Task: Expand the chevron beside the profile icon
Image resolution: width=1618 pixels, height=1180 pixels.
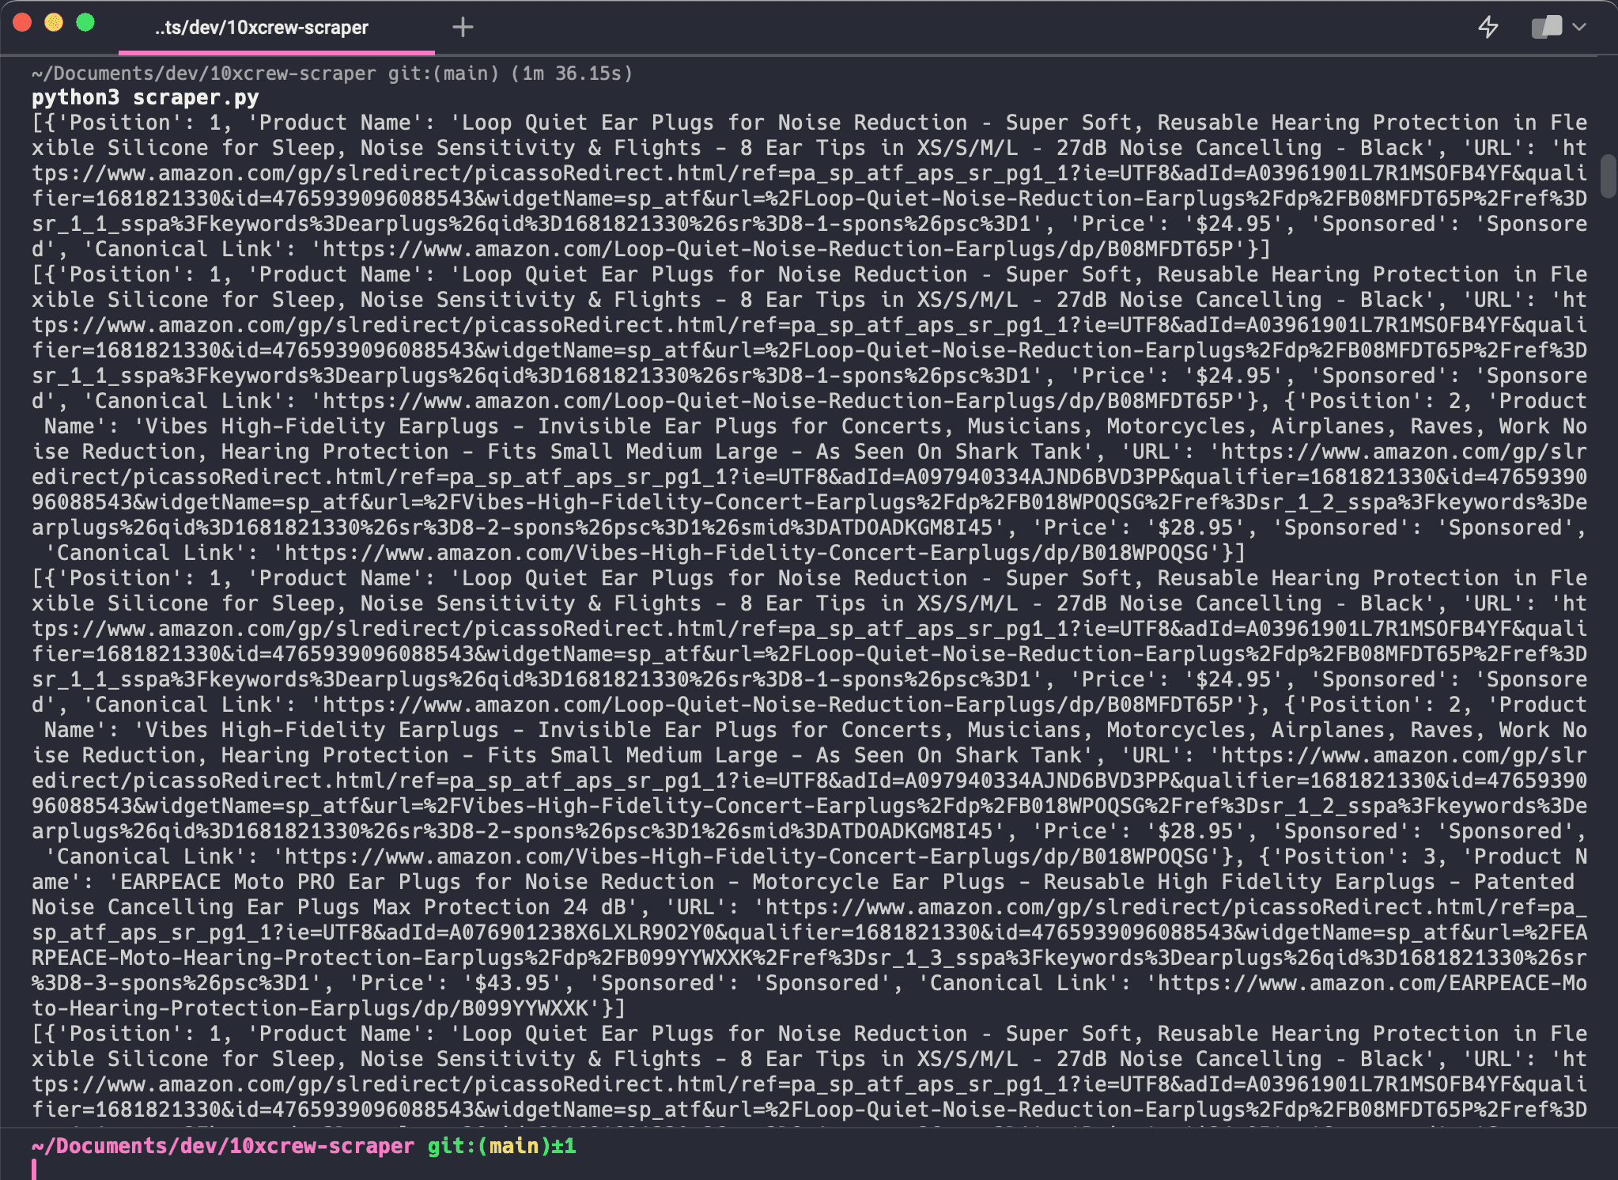Action: 1579,28
